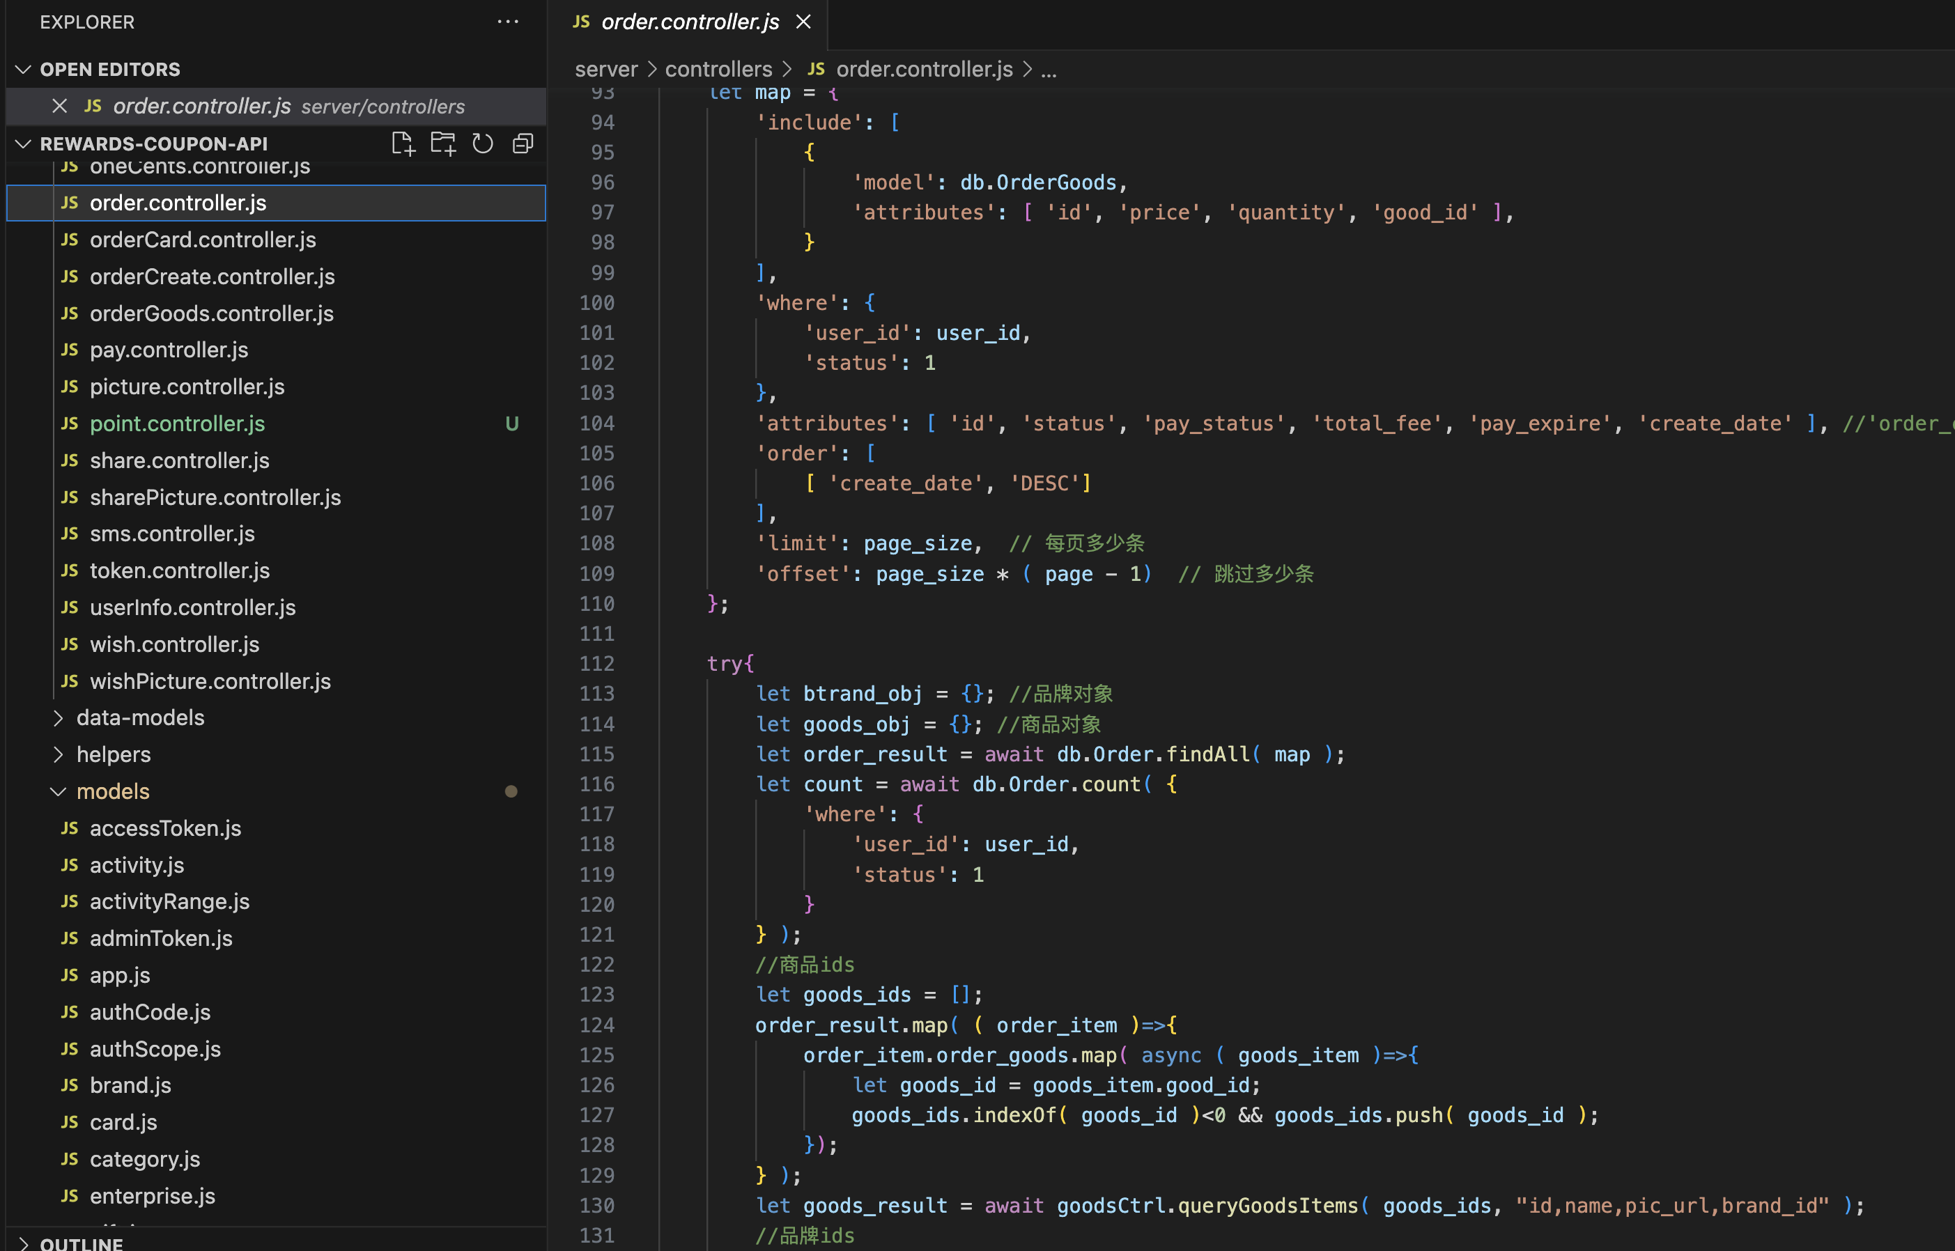Open authScope.js model file

[x=277, y=1049]
